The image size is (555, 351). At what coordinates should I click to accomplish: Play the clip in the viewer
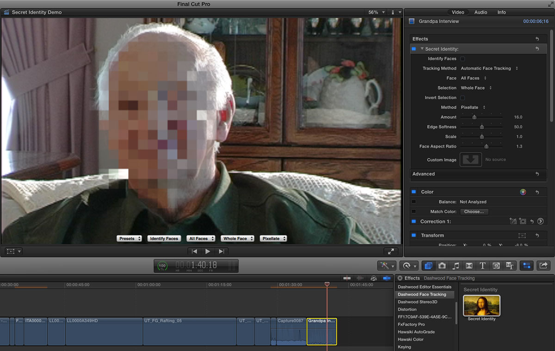(x=208, y=251)
